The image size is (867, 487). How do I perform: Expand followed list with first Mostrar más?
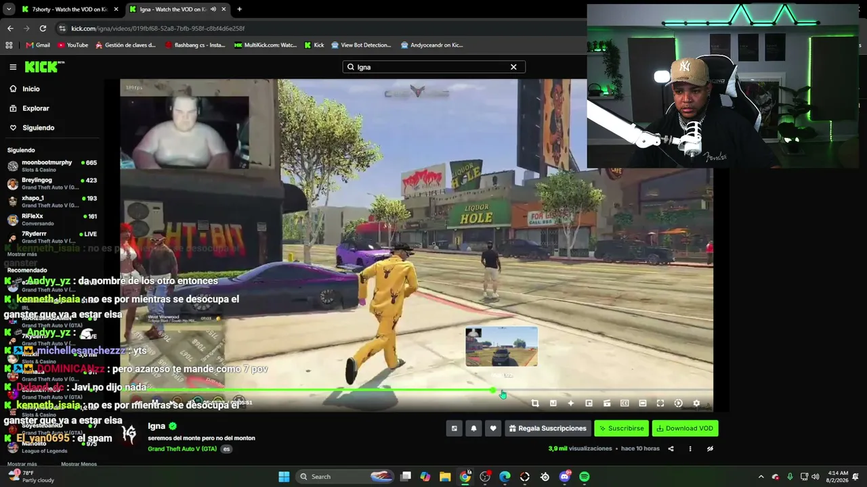(x=22, y=254)
